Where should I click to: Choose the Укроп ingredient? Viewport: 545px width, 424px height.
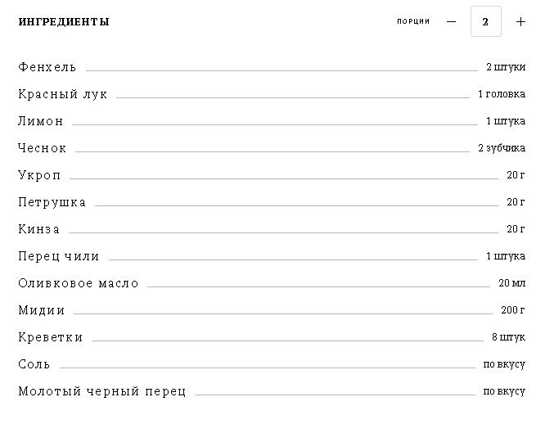click(x=39, y=175)
